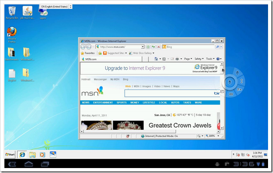This screenshot has width=273, height=173.
Task: Click the Bing search box in toolbar
Action: coord(188,47)
